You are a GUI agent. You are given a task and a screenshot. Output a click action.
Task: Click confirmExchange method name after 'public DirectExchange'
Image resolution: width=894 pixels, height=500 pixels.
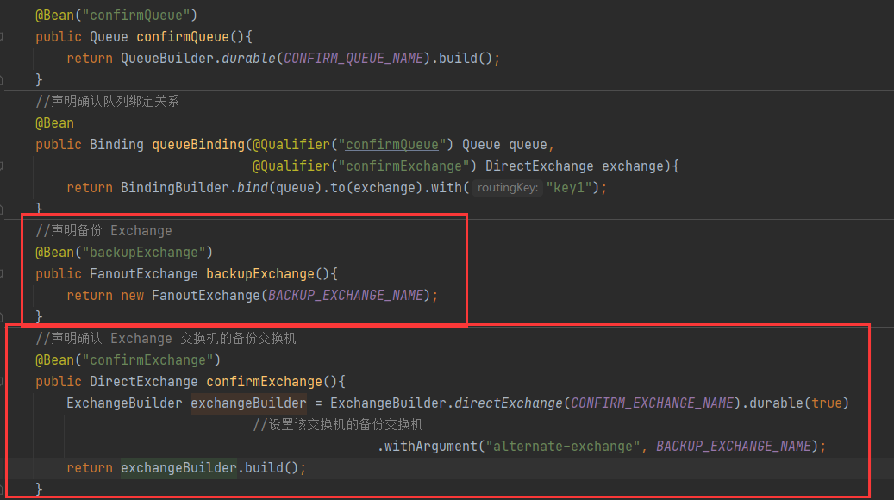pos(264,382)
